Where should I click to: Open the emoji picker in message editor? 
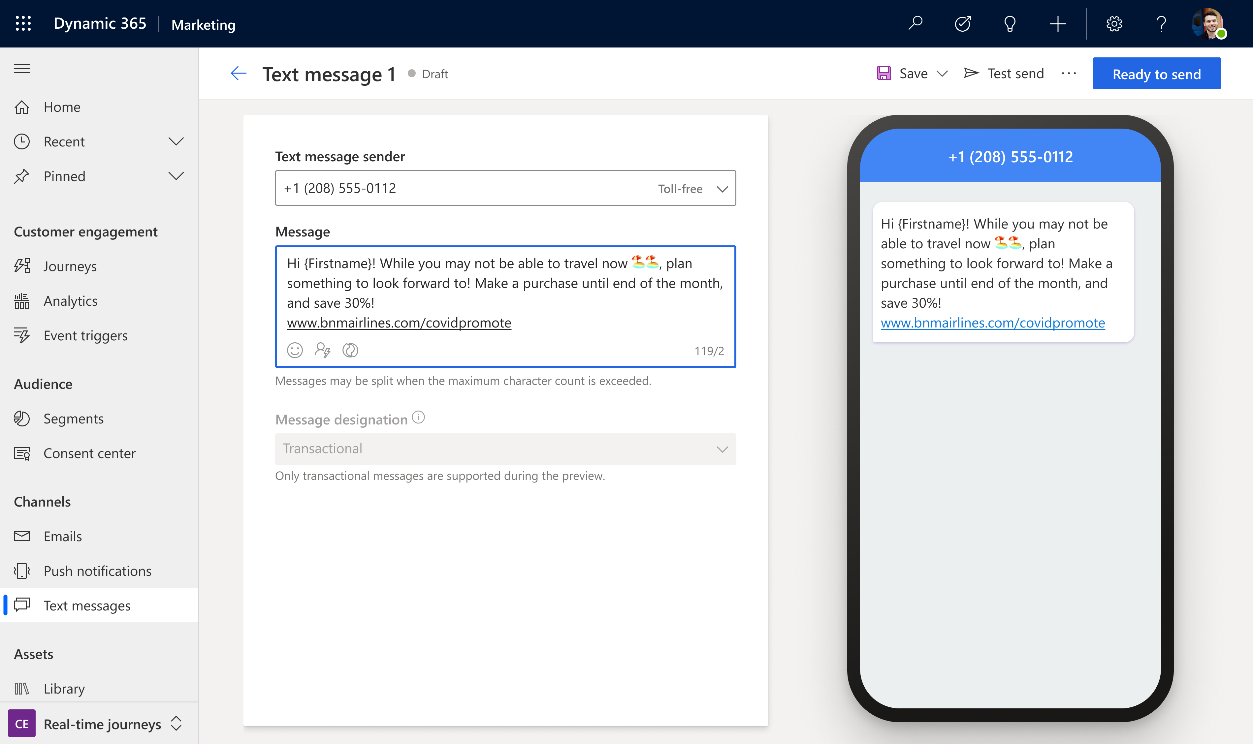coord(295,351)
